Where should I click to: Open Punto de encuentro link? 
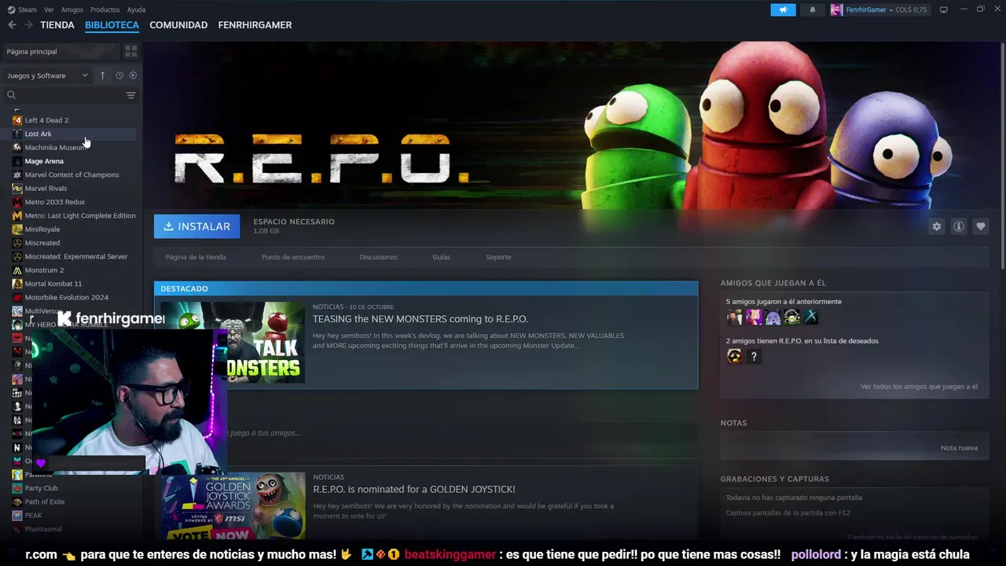(293, 257)
